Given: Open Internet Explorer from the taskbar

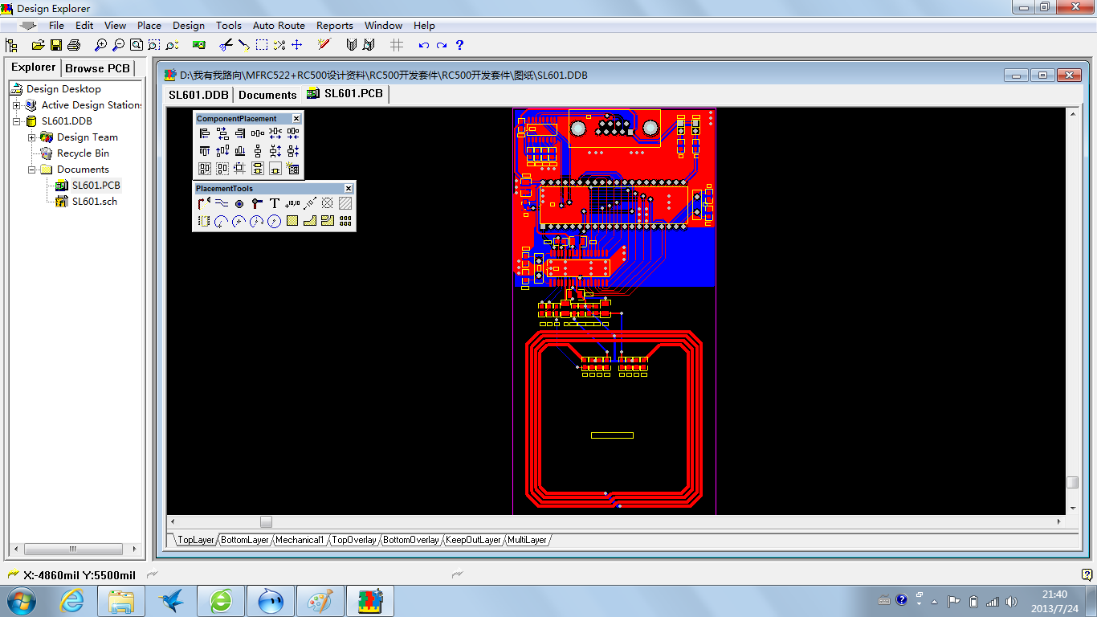Looking at the screenshot, I should click(x=72, y=600).
